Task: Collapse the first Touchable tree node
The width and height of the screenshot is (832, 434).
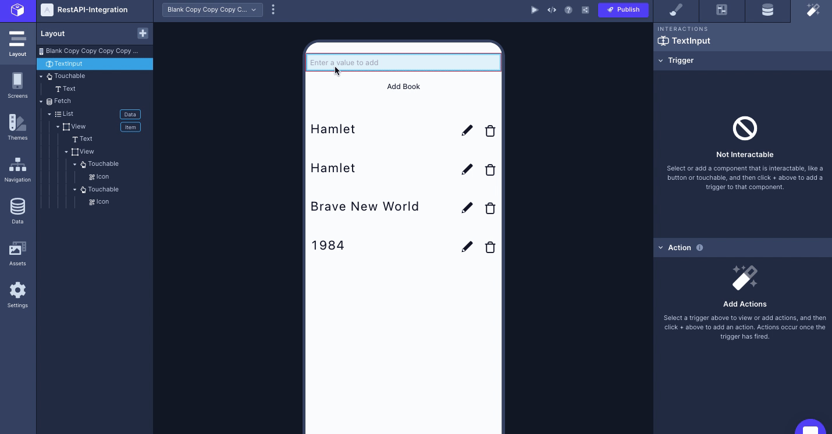Action: (41, 76)
